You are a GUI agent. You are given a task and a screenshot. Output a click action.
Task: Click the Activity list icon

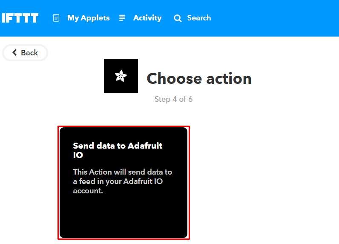[122, 18]
